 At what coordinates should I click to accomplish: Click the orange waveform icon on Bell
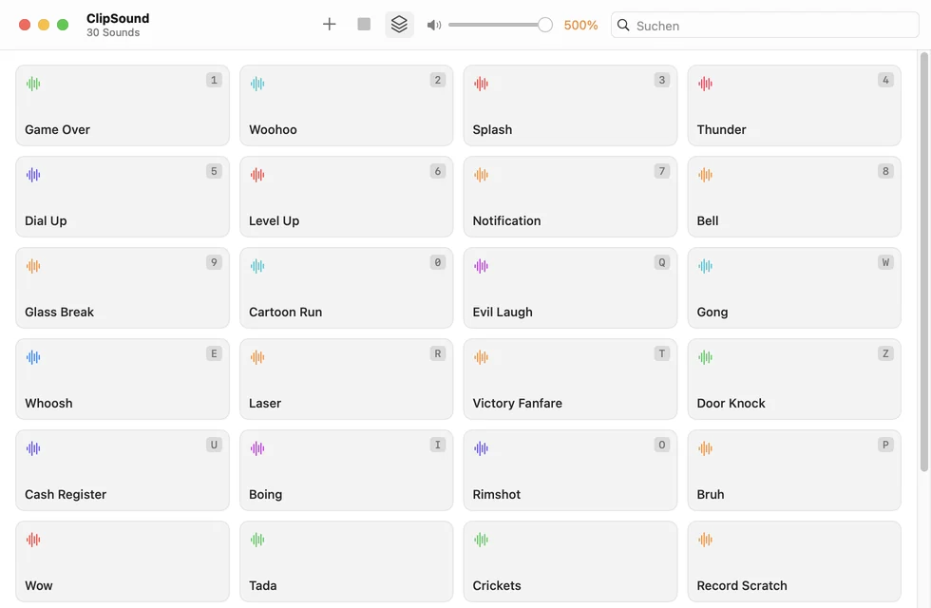pos(705,175)
